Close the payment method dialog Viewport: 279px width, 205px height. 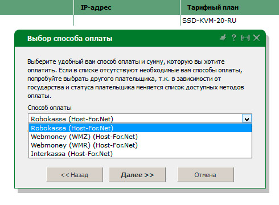[257, 38]
